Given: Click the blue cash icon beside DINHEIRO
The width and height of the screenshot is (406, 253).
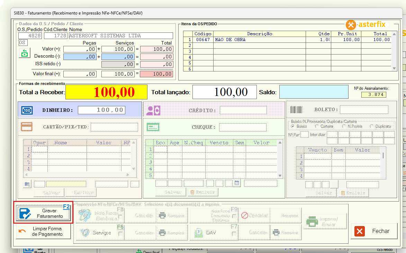Looking at the screenshot, I should point(27,110).
